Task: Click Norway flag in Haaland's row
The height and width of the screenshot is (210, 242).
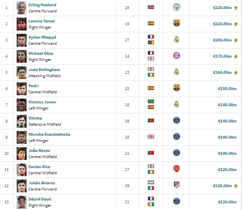Action: [151, 7]
